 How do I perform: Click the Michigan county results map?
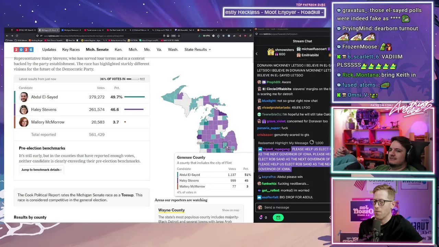click(x=199, y=115)
